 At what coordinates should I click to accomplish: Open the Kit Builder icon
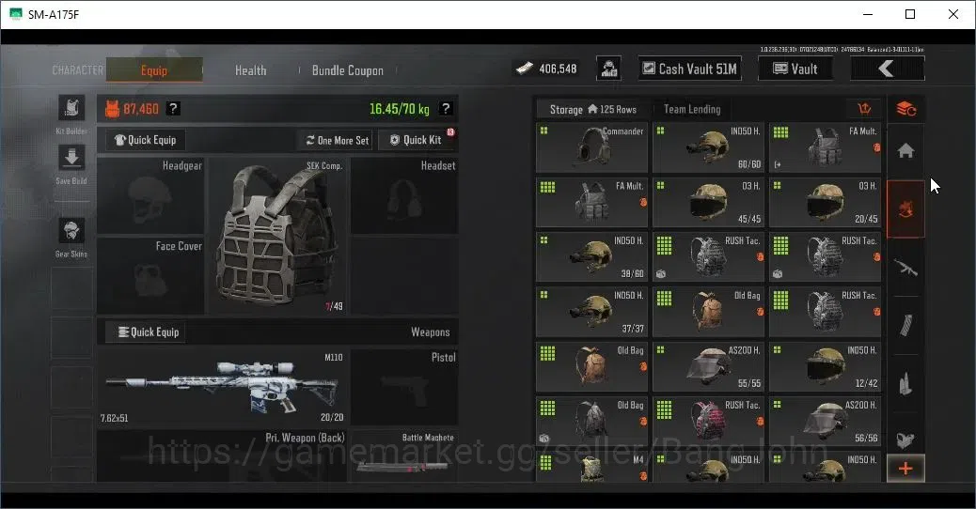(71, 108)
